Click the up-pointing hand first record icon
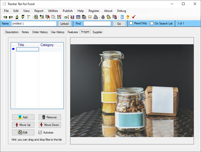Screen dimensions: 201x152 17,17
